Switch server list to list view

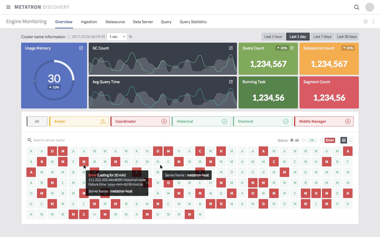pos(350,140)
